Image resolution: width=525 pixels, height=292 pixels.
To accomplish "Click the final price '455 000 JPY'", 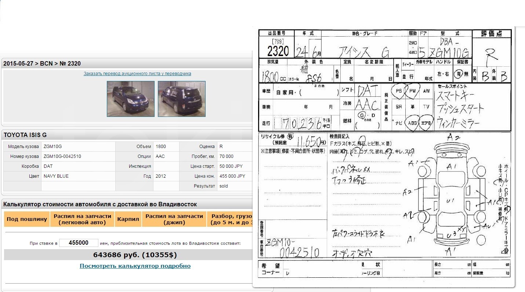I will [232, 176].
